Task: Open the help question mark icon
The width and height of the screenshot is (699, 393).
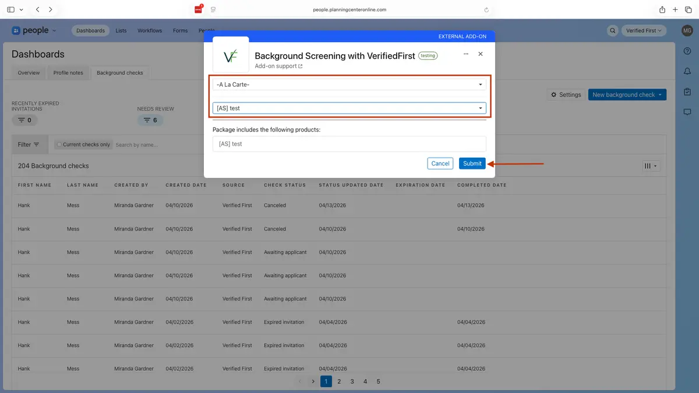Action: click(687, 51)
